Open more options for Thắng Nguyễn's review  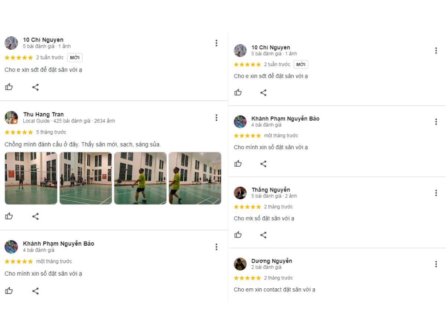tap(436, 193)
